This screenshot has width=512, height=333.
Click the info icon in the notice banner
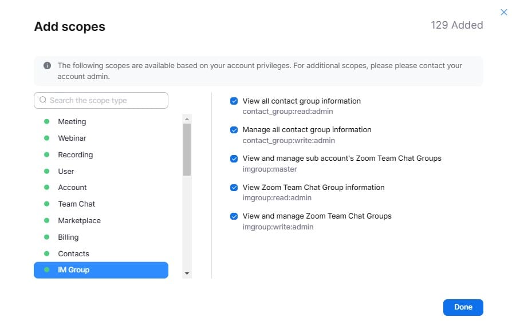point(47,66)
